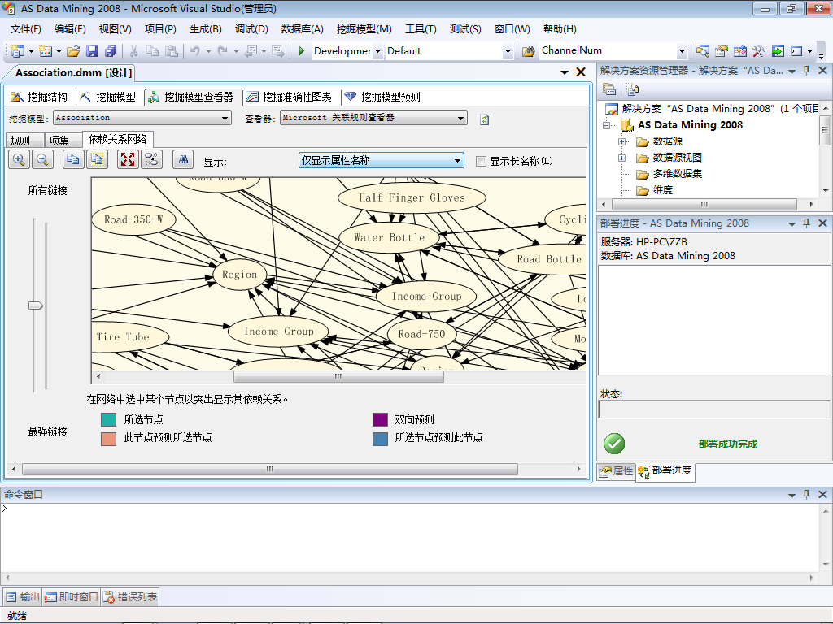Collapse AS Data Mining 2008 project node

pyautogui.click(x=607, y=125)
